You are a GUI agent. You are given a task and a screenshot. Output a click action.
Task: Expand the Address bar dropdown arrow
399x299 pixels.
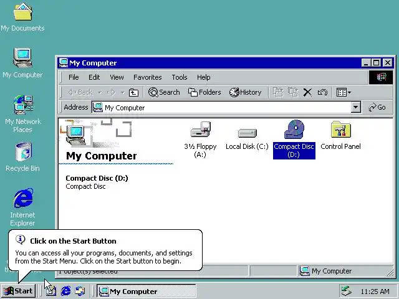click(356, 108)
